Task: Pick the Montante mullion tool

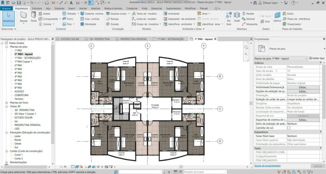Action: click(89, 24)
